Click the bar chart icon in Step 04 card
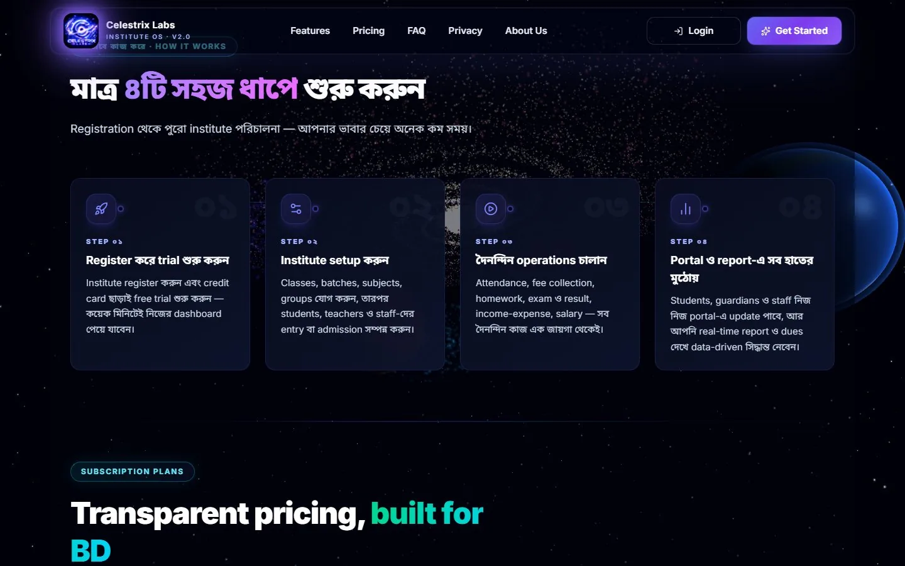 pyautogui.click(x=686, y=209)
